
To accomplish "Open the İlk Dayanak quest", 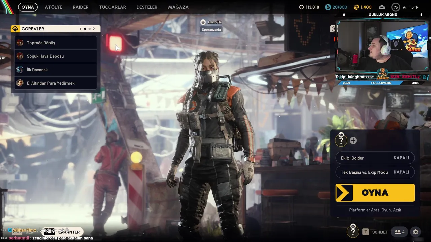I will coord(56,70).
